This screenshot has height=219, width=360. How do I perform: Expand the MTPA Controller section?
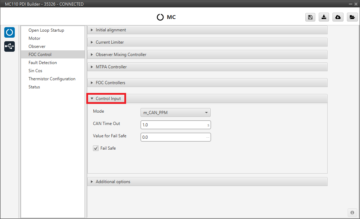click(111, 67)
